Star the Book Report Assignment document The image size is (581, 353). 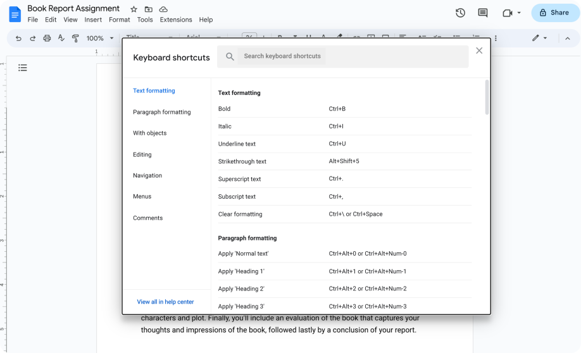pos(134,9)
